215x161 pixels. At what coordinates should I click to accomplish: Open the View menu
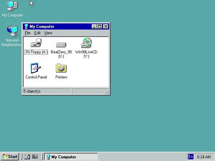tap(48, 33)
